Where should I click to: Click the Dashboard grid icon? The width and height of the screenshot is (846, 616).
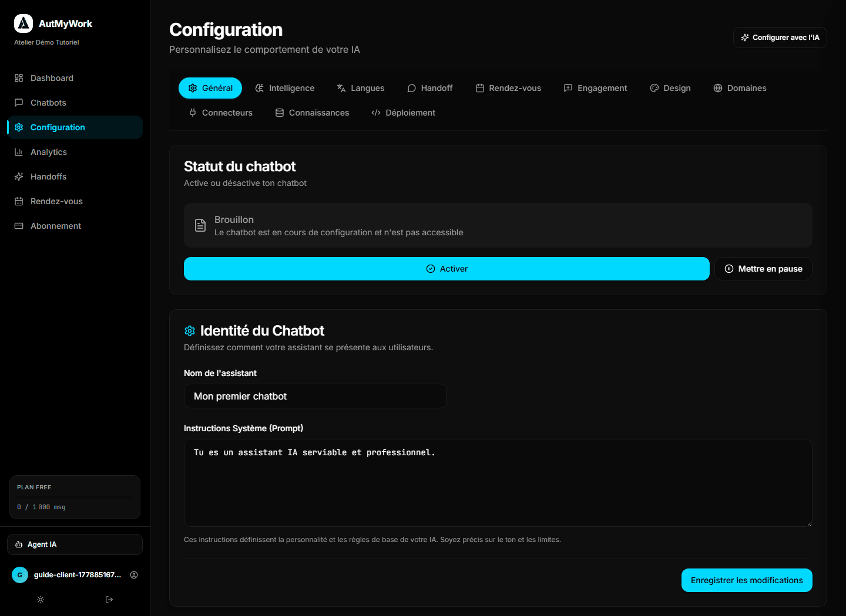coord(19,78)
